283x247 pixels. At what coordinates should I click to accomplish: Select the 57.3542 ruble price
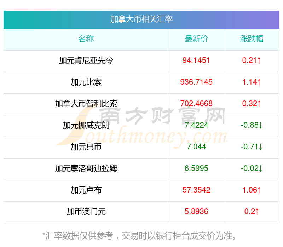coord(196,190)
